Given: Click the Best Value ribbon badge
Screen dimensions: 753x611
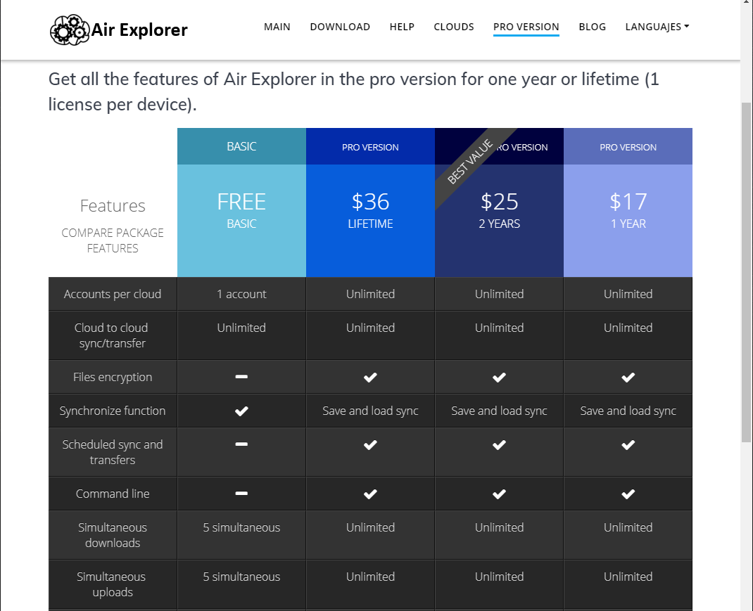Looking at the screenshot, I should (469, 159).
